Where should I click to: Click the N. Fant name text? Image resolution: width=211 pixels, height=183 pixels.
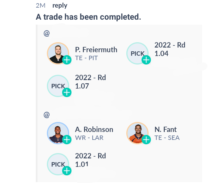coord(166,129)
